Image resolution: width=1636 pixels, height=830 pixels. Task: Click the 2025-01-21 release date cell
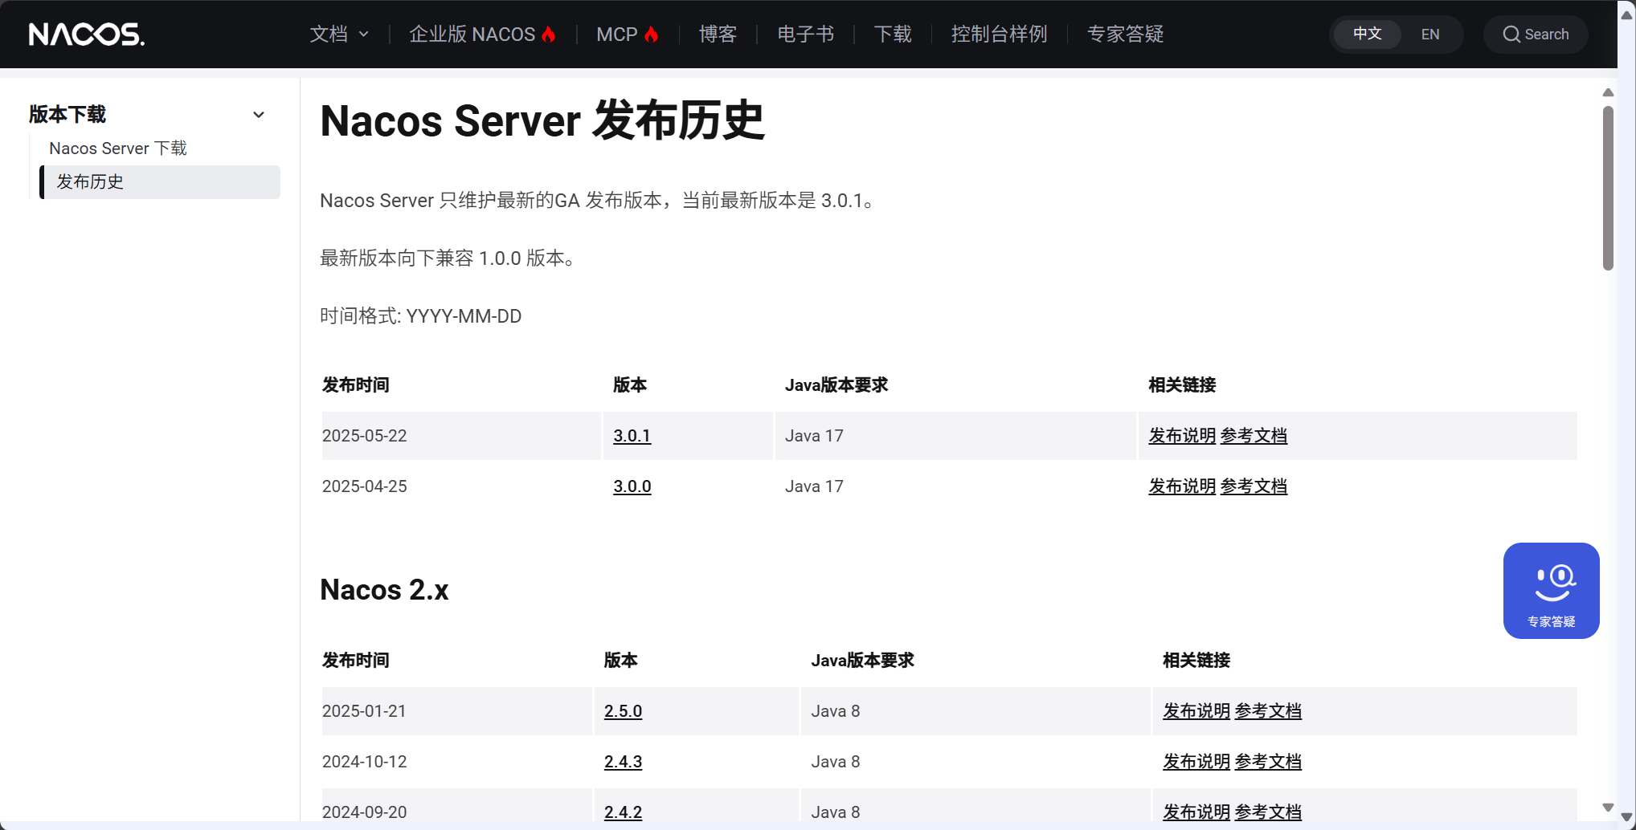457,711
